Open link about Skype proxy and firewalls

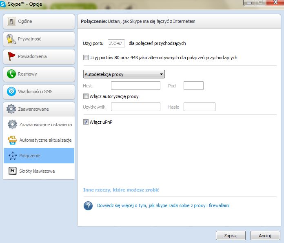163,205
